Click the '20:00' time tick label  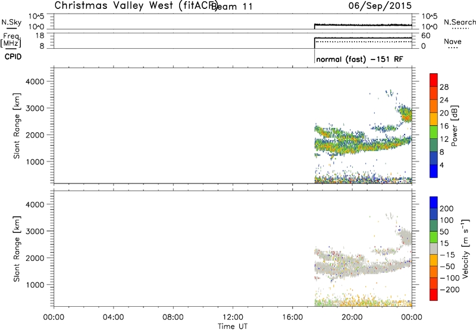(352, 317)
